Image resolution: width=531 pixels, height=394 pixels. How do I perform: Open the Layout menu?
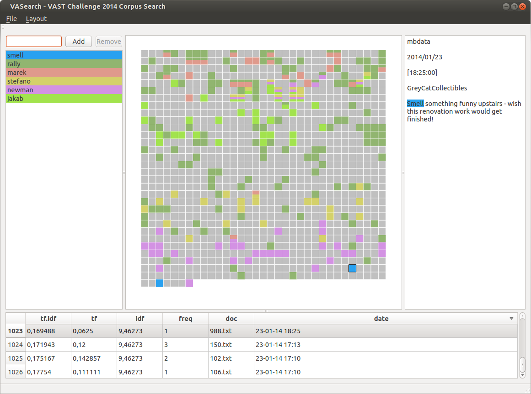click(36, 19)
